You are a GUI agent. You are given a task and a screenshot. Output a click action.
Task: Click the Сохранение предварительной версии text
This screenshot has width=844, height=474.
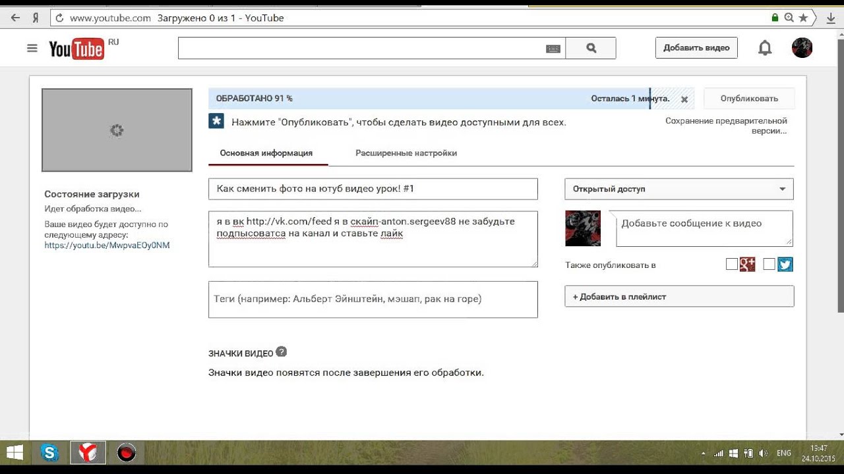[x=726, y=126]
